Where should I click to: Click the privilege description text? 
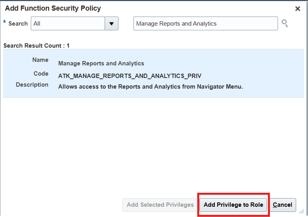coord(150,86)
